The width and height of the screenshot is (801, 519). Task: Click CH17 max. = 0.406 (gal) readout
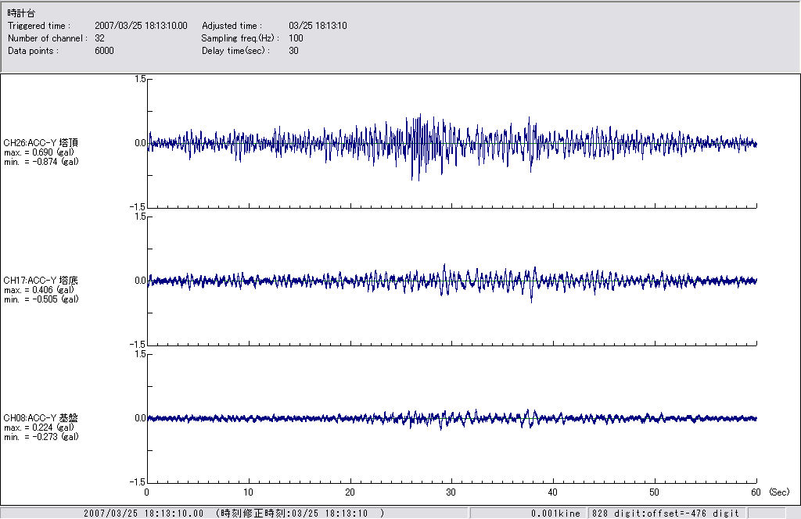pos(39,290)
